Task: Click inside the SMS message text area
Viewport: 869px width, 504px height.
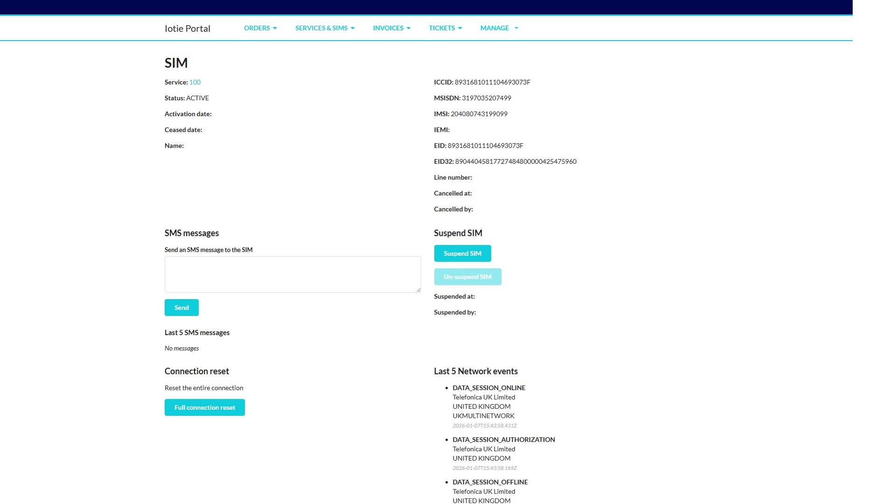Action: click(292, 274)
